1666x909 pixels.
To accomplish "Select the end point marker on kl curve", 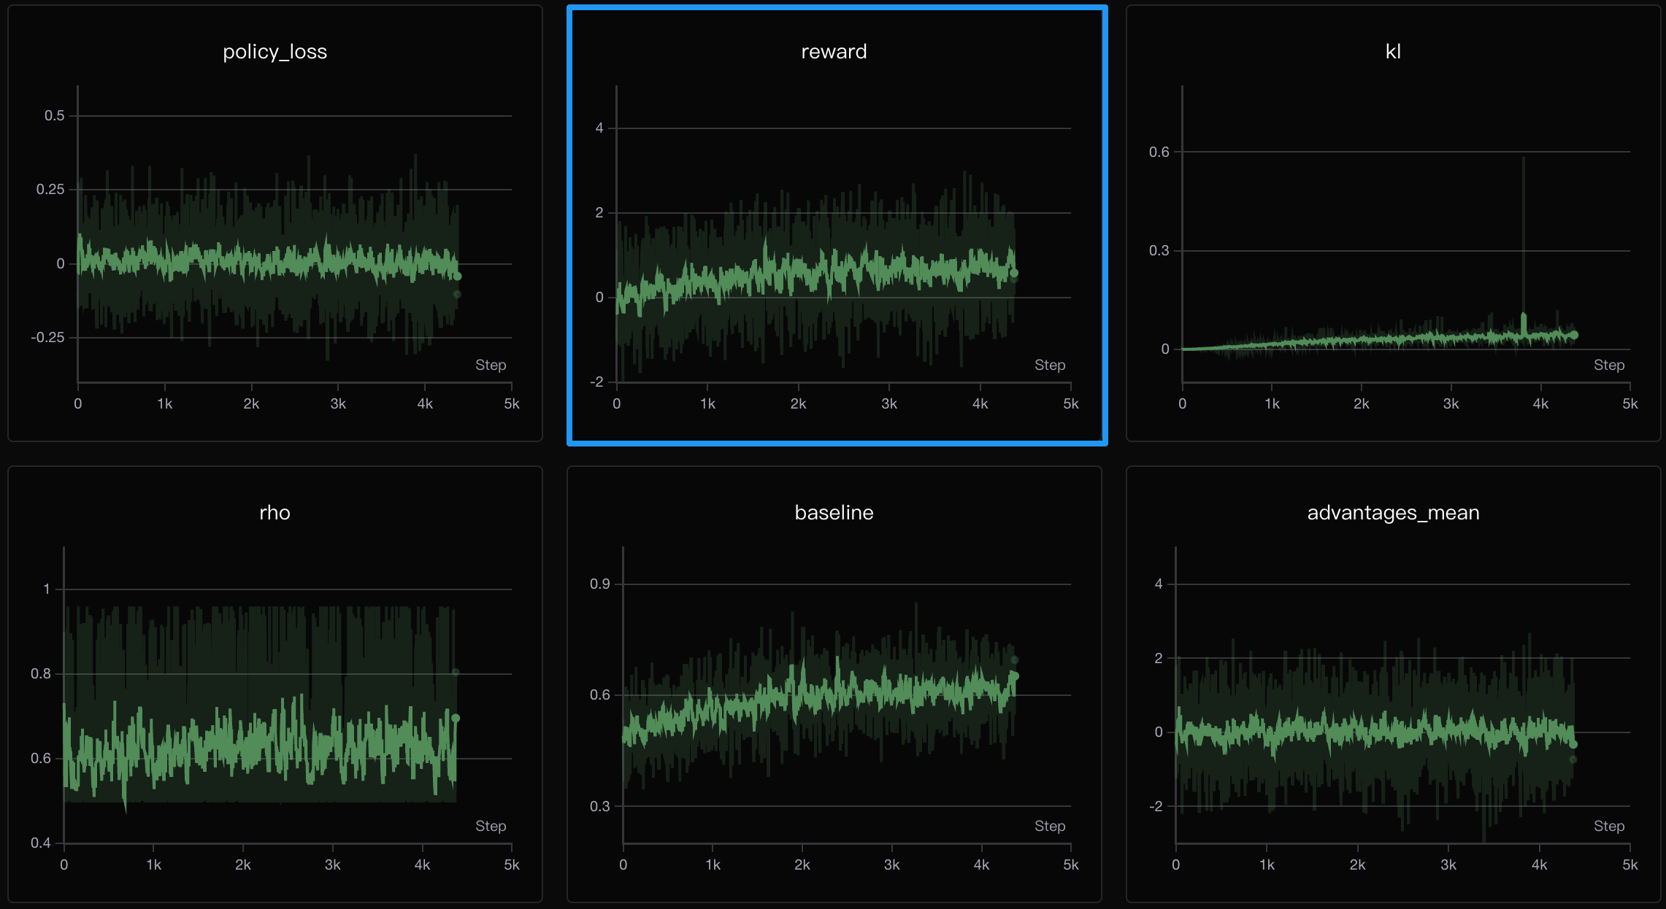I will (1574, 335).
